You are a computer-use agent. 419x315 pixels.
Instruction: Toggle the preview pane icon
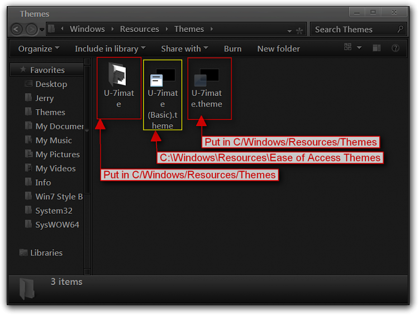pyautogui.click(x=377, y=48)
